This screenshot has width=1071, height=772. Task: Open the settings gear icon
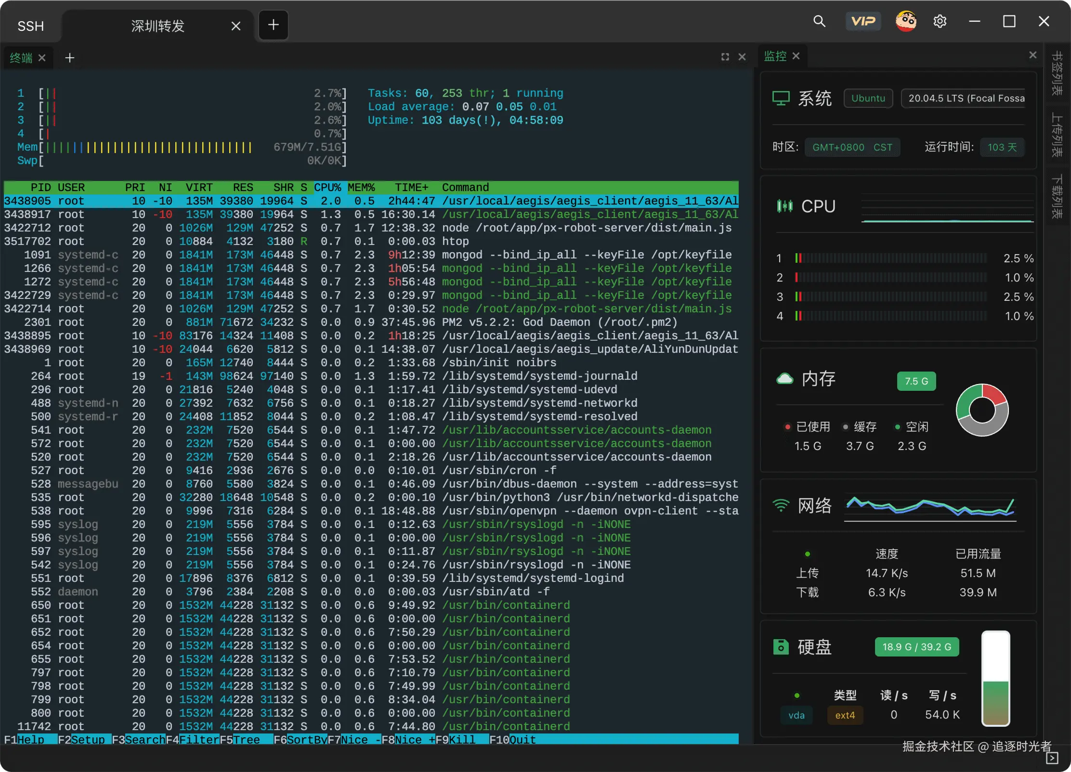click(x=940, y=21)
